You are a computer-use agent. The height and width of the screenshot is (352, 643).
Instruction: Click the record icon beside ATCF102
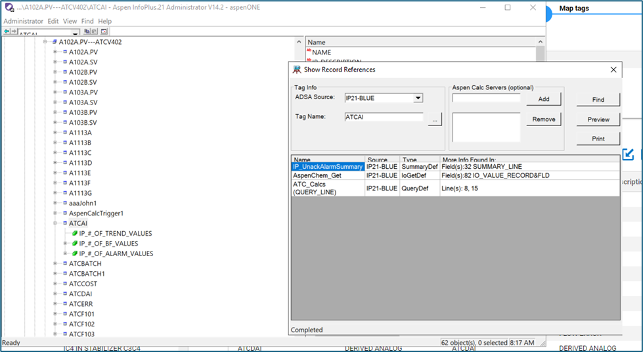coord(65,324)
